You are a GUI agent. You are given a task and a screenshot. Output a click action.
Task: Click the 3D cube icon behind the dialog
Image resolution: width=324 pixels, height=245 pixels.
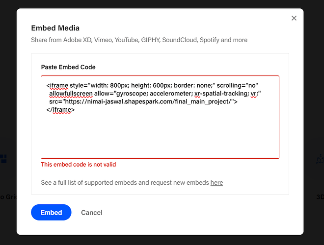click(x=320, y=159)
